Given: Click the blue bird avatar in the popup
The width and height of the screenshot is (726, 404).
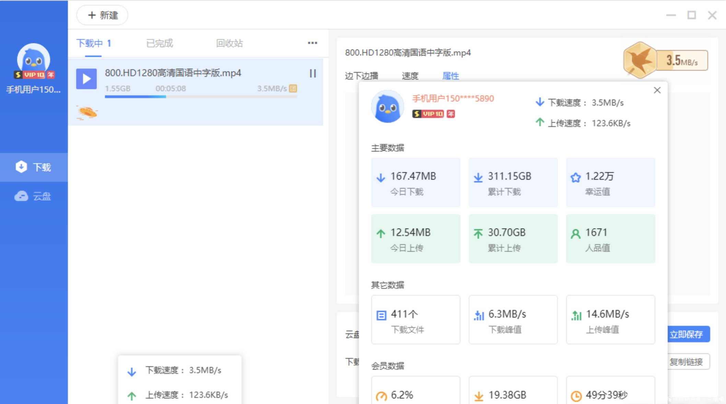Looking at the screenshot, I should 387,107.
